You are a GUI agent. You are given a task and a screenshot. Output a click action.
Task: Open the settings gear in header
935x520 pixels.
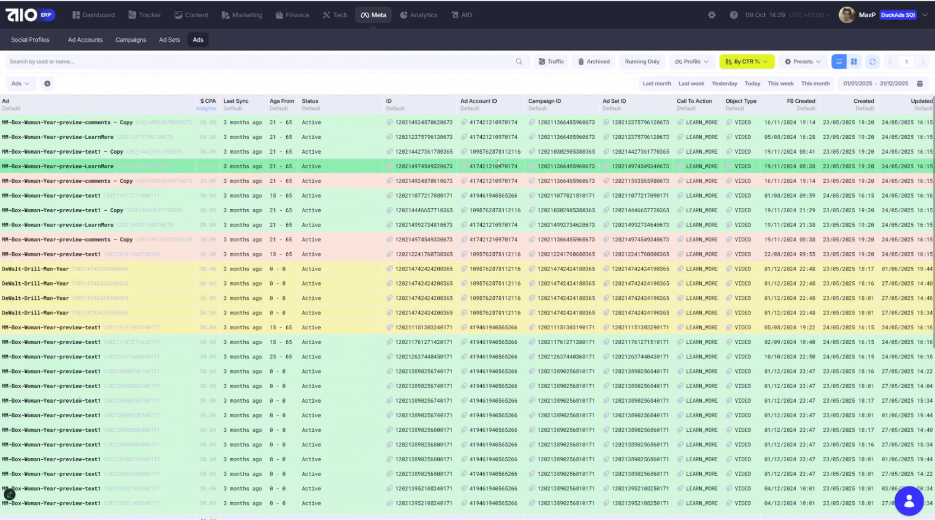[711, 15]
